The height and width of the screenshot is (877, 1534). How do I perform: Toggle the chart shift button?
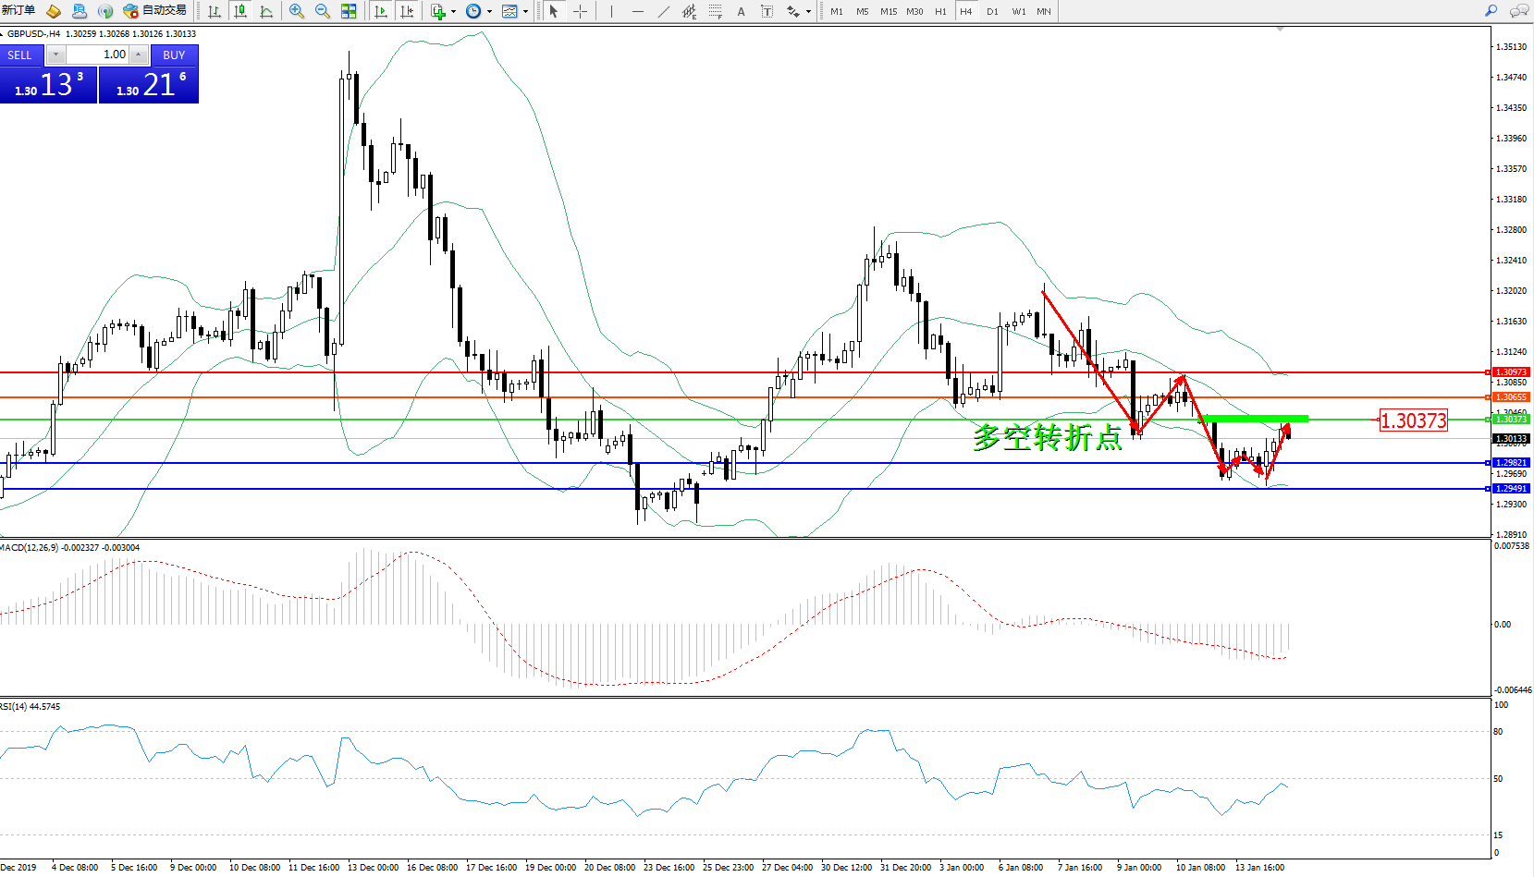[x=406, y=11]
